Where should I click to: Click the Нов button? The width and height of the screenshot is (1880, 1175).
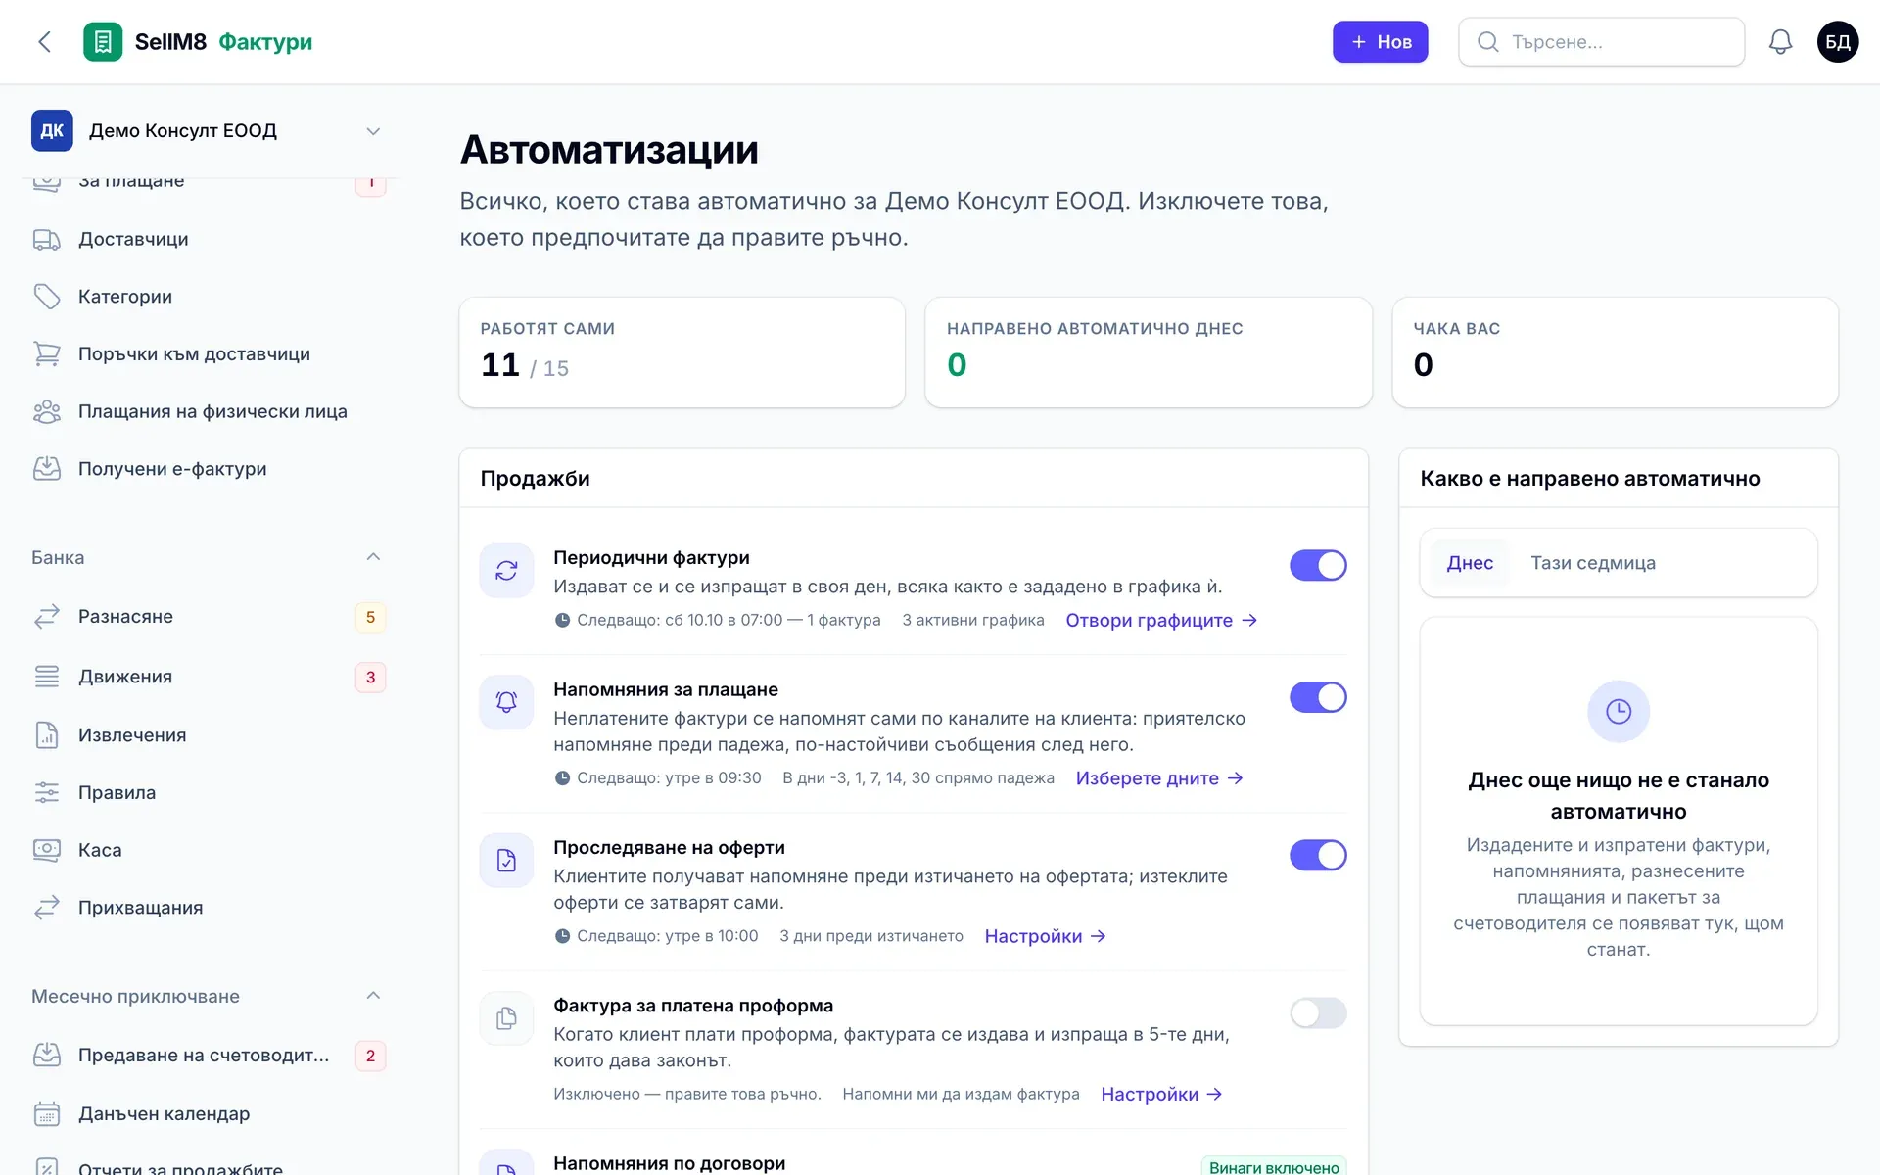pos(1380,42)
